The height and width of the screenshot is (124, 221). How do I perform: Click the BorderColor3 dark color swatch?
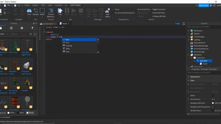pyautogui.click(x=213, y=111)
